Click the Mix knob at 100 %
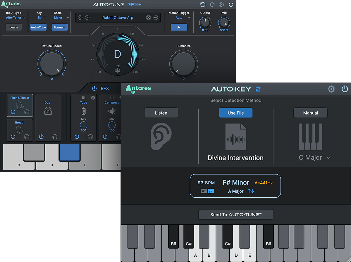The image size is (351, 262). (224, 22)
